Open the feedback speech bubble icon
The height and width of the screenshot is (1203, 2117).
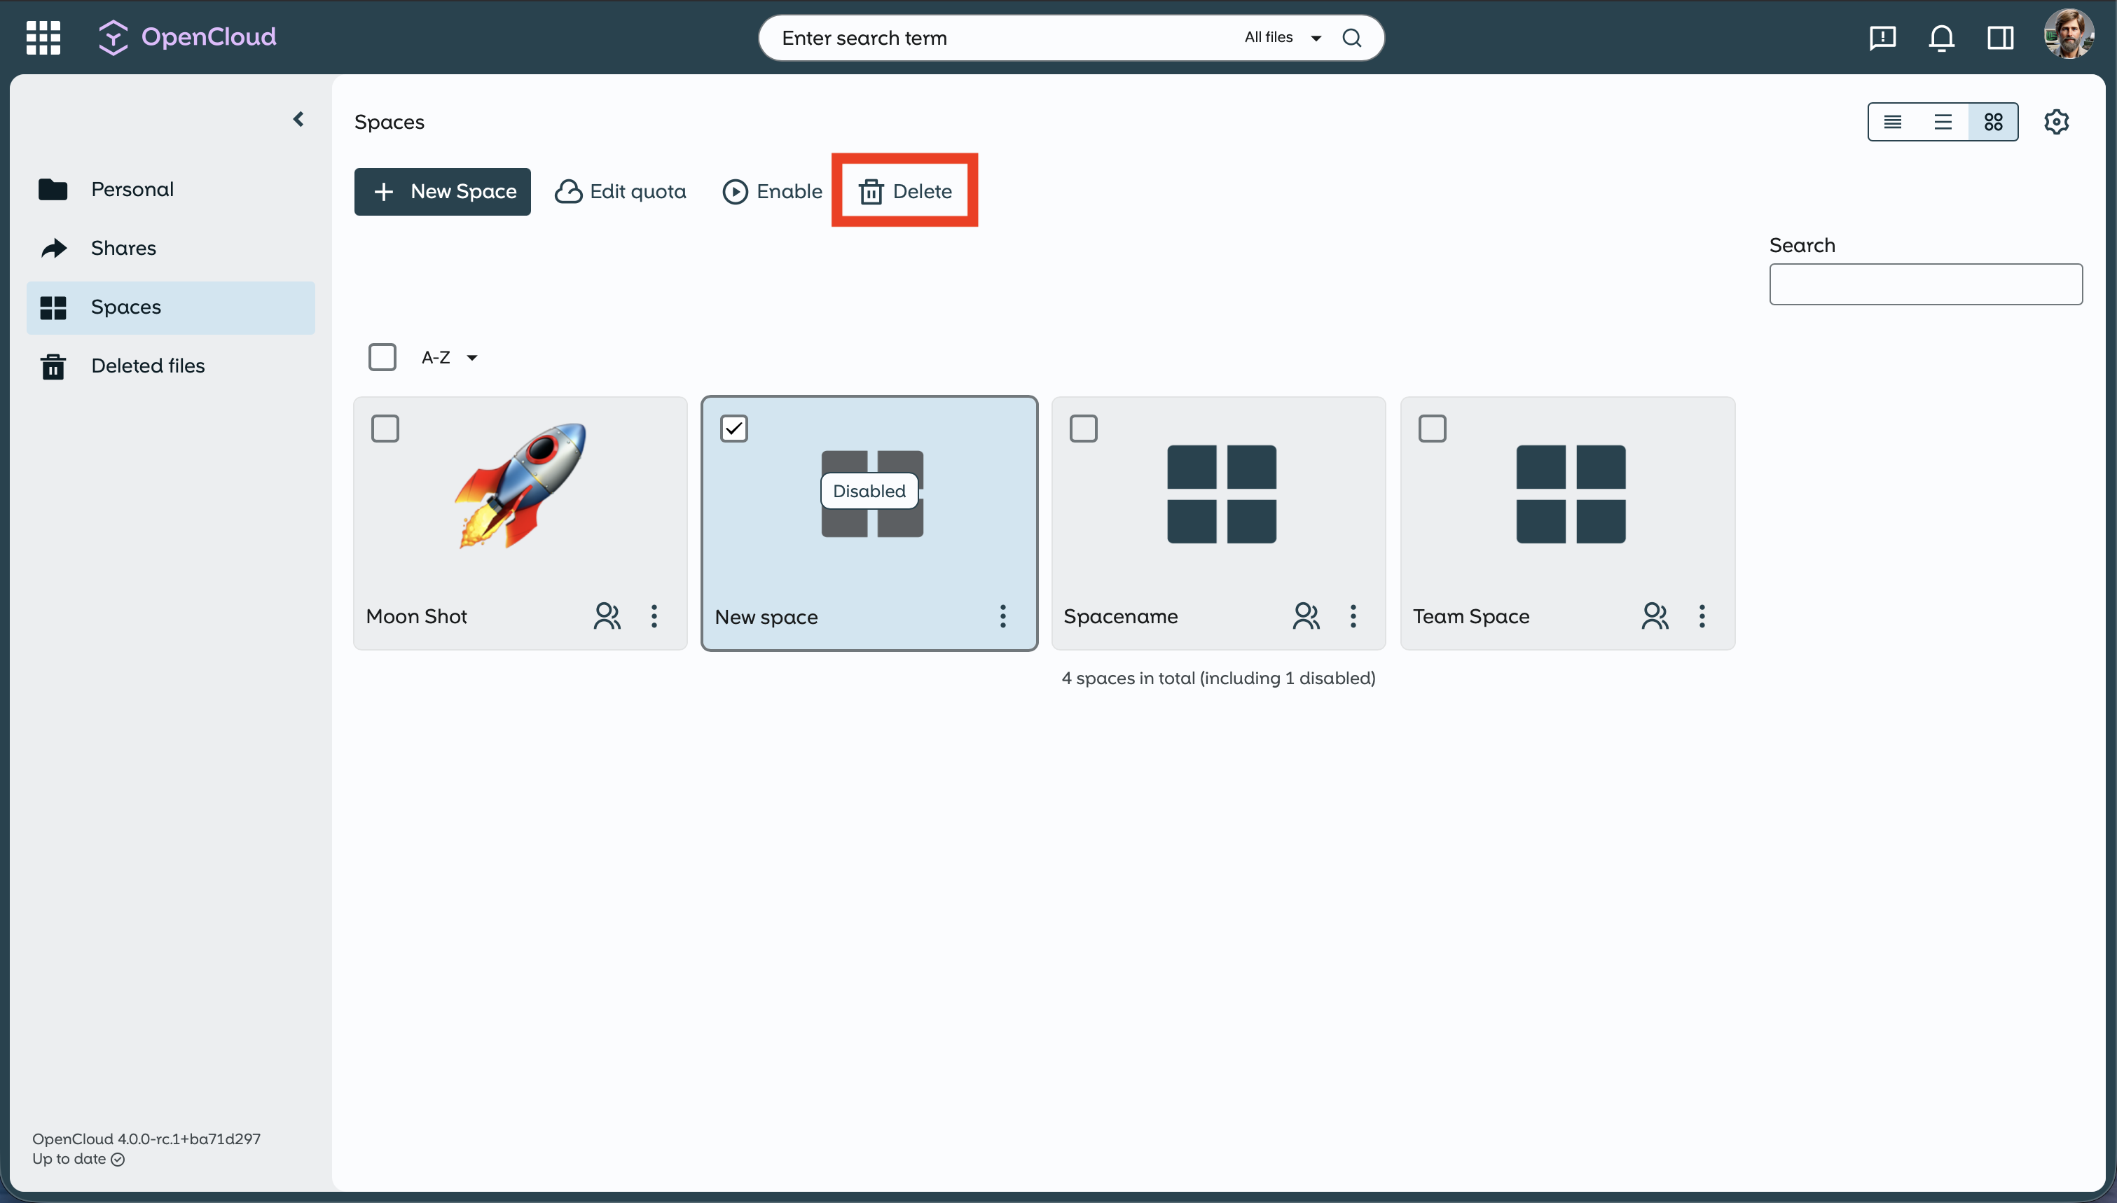(1882, 37)
